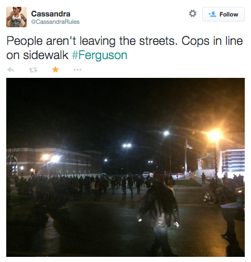
Task: Open the @CassandraRules handle link
Action: (x=55, y=22)
